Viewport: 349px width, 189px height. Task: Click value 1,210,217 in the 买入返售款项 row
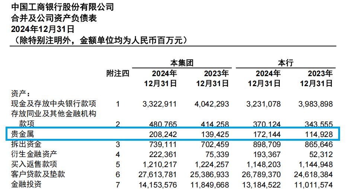click(160, 164)
